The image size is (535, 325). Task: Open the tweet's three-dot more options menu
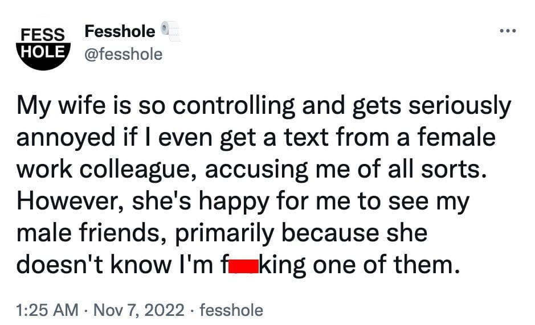(506, 31)
